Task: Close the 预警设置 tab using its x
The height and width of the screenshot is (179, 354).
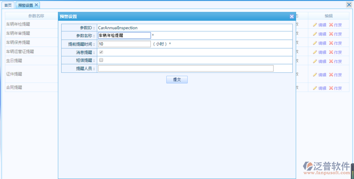Action: click(x=37, y=5)
